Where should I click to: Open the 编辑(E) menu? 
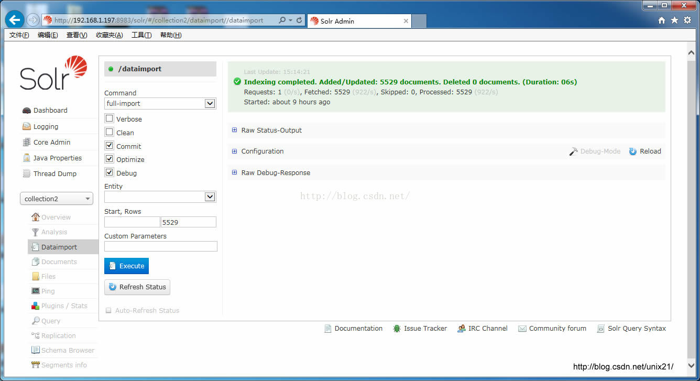click(x=48, y=35)
